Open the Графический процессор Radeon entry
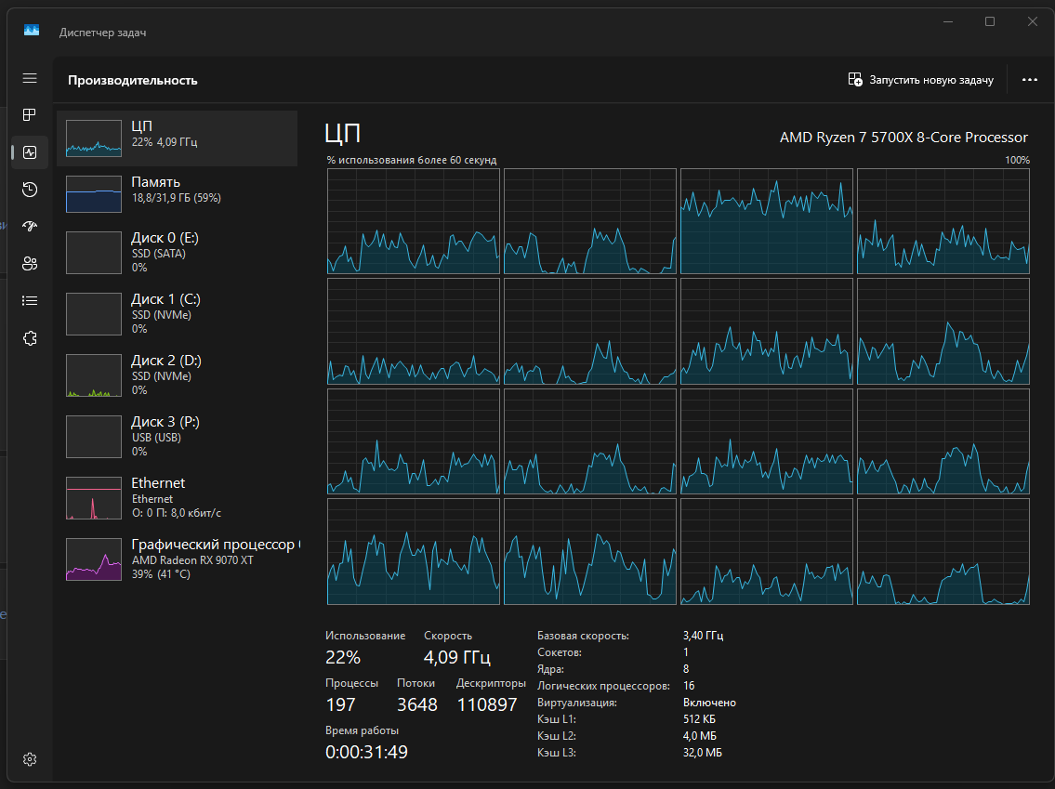This screenshot has width=1055, height=789. 177,559
